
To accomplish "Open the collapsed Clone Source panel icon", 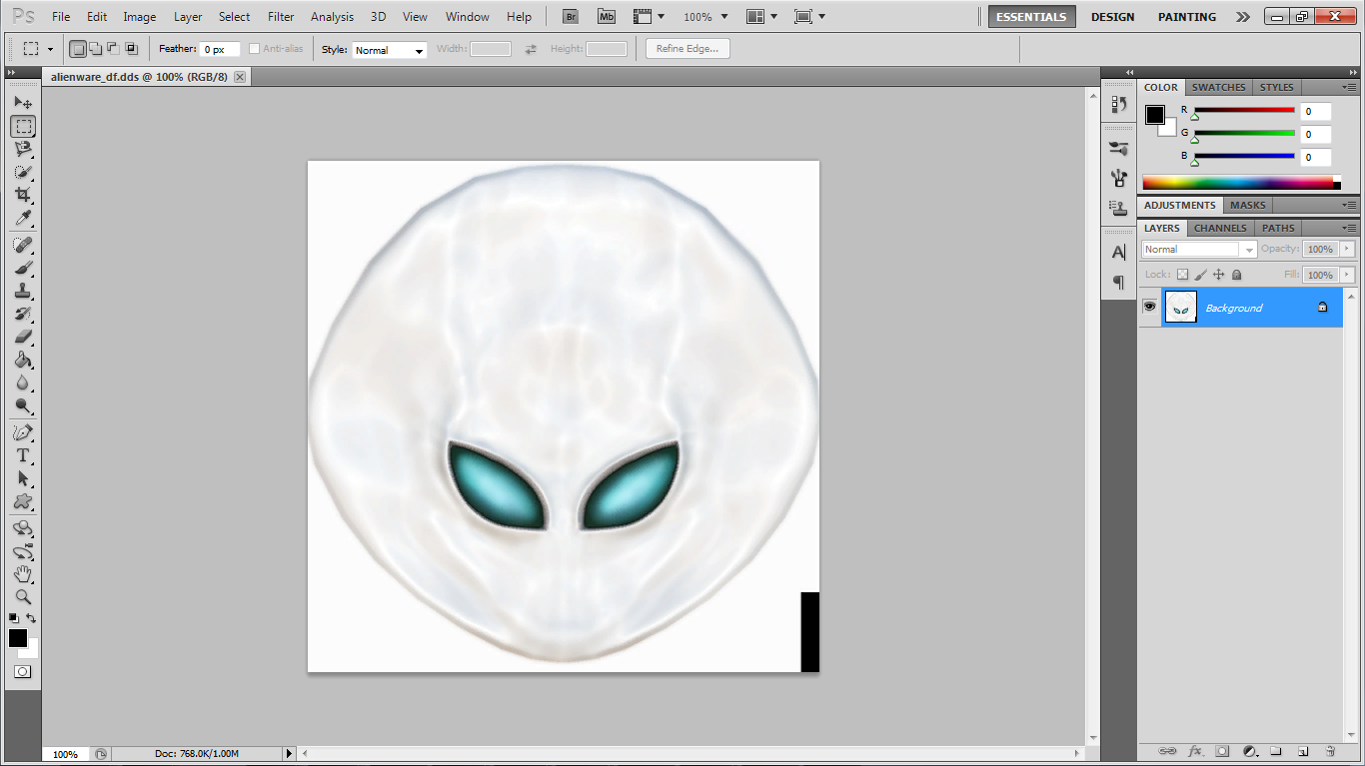I will pyautogui.click(x=1119, y=208).
